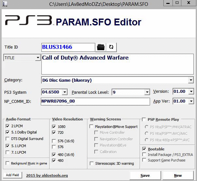197x181 pixels.
Task: Click the Warning Screens group label
Action: click(106, 119)
